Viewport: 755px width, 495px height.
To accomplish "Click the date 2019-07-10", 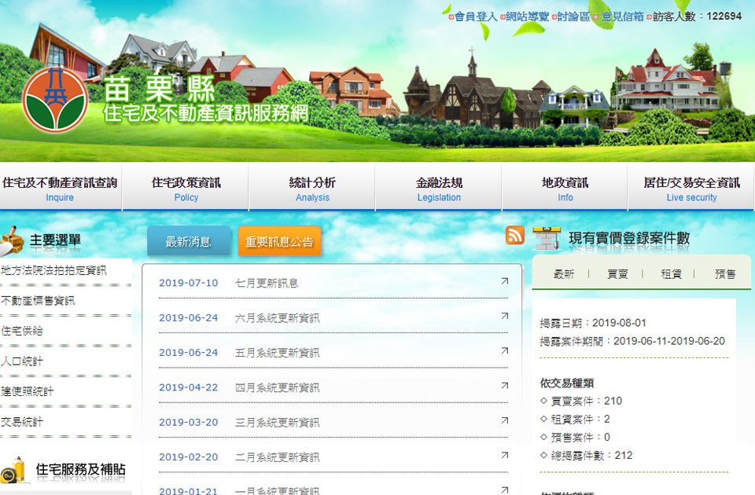I will click(x=188, y=283).
